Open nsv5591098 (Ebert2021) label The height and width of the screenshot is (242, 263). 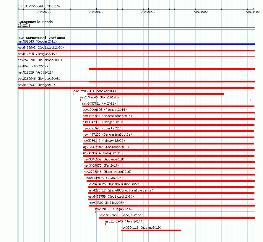pyautogui.click(x=102, y=128)
